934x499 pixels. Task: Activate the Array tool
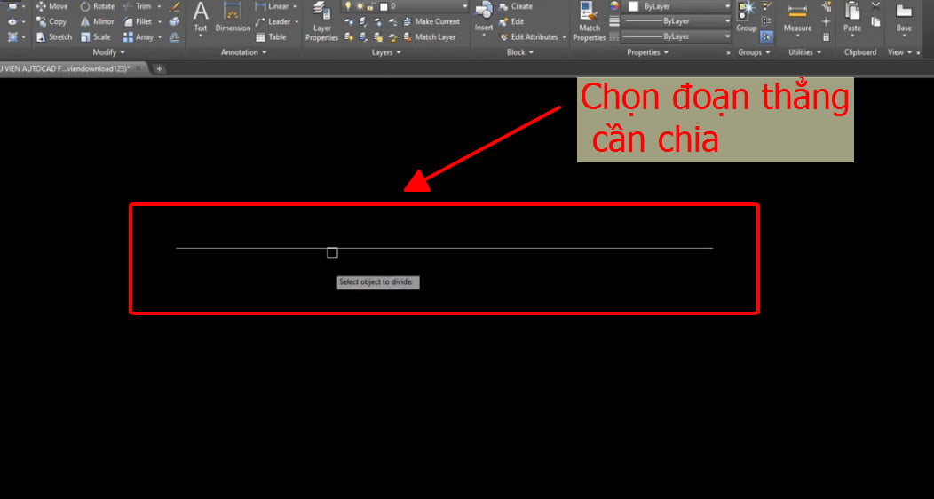[x=139, y=37]
